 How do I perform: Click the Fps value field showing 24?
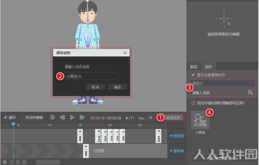click(x=151, y=118)
